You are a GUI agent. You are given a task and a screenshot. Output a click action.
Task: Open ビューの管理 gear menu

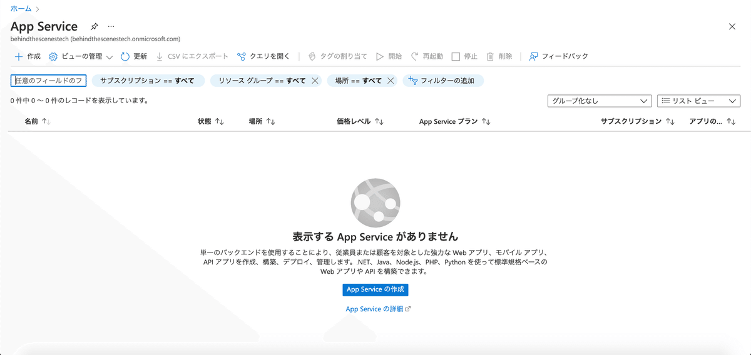click(x=81, y=56)
